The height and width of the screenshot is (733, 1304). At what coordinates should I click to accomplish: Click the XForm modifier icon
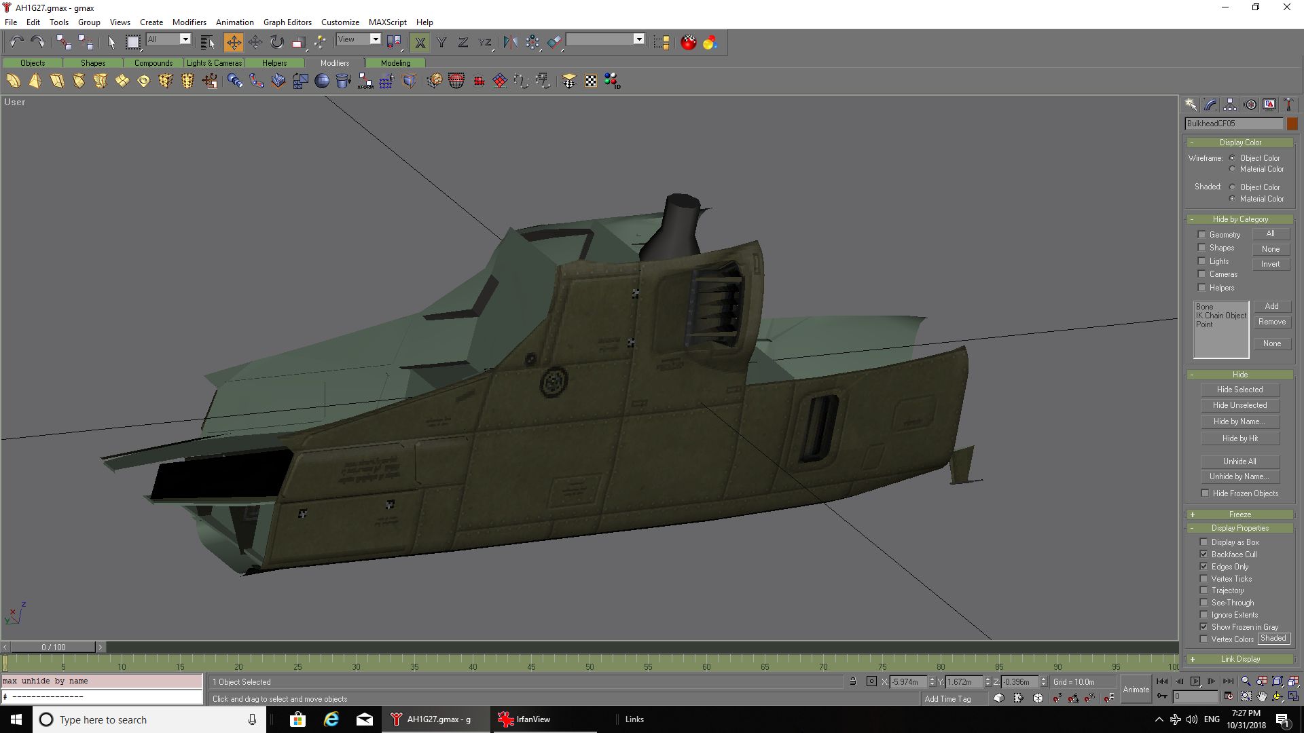pyautogui.click(x=365, y=81)
